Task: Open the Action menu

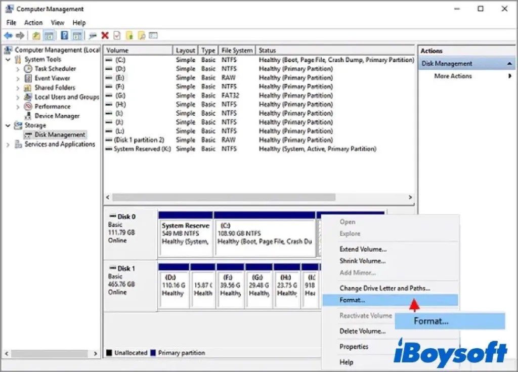Action: 33,22
